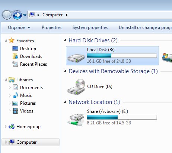Select the Share (\\vboxsrv) (E:) network drive icon
The width and height of the screenshot is (172, 153).
coord(76,120)
